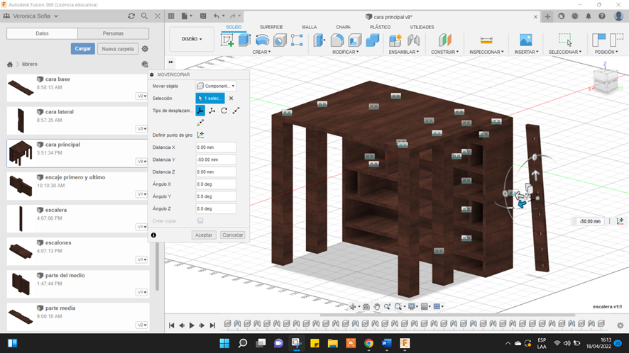Click the Set pivot point icon

(x=201, y=135)
